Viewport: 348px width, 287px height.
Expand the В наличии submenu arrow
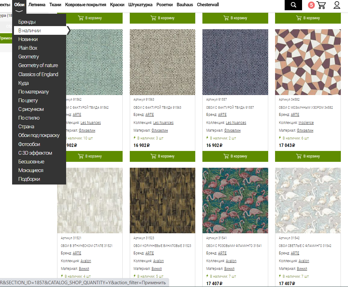(x=69, y=30)
